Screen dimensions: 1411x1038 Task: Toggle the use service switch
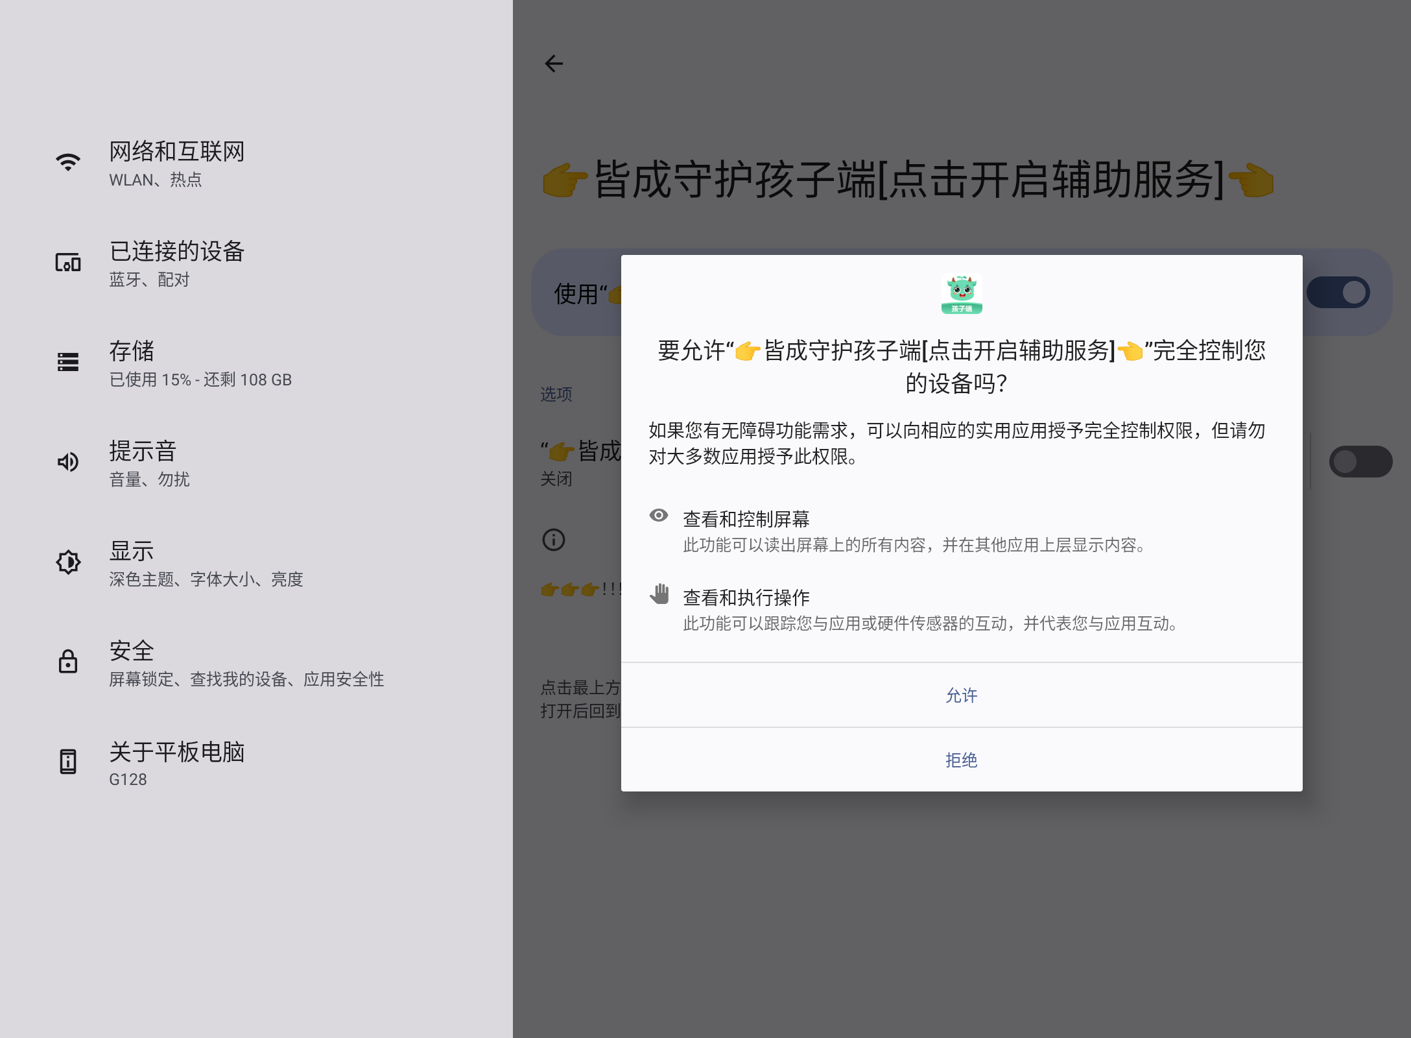pyautogui.click(x=1338, y=293)
